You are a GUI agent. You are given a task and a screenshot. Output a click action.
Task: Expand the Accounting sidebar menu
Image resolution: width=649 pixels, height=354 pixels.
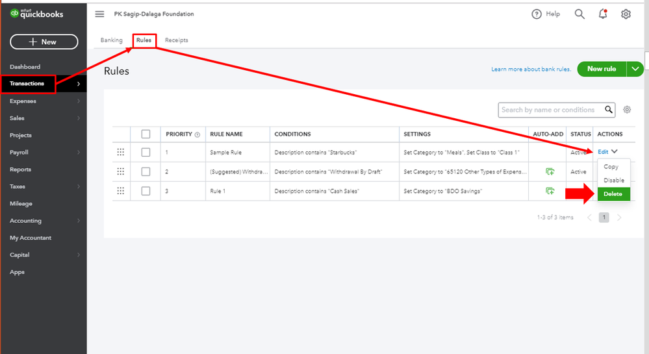pyautogui.click(x=78, y=221)
